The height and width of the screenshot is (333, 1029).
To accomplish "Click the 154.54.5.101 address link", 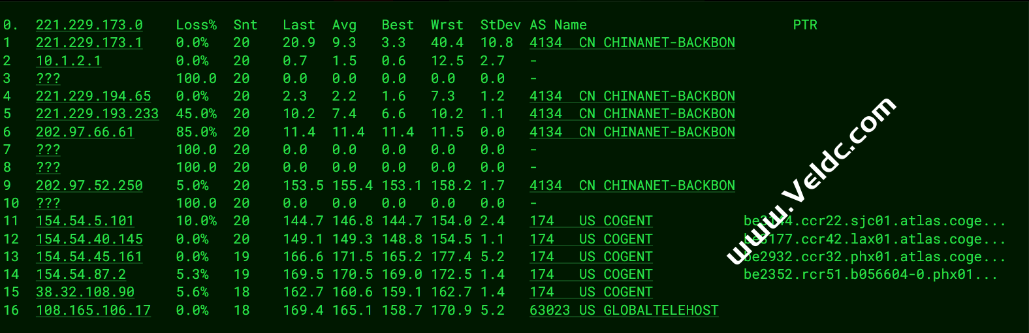I will (x=85, y=221).
